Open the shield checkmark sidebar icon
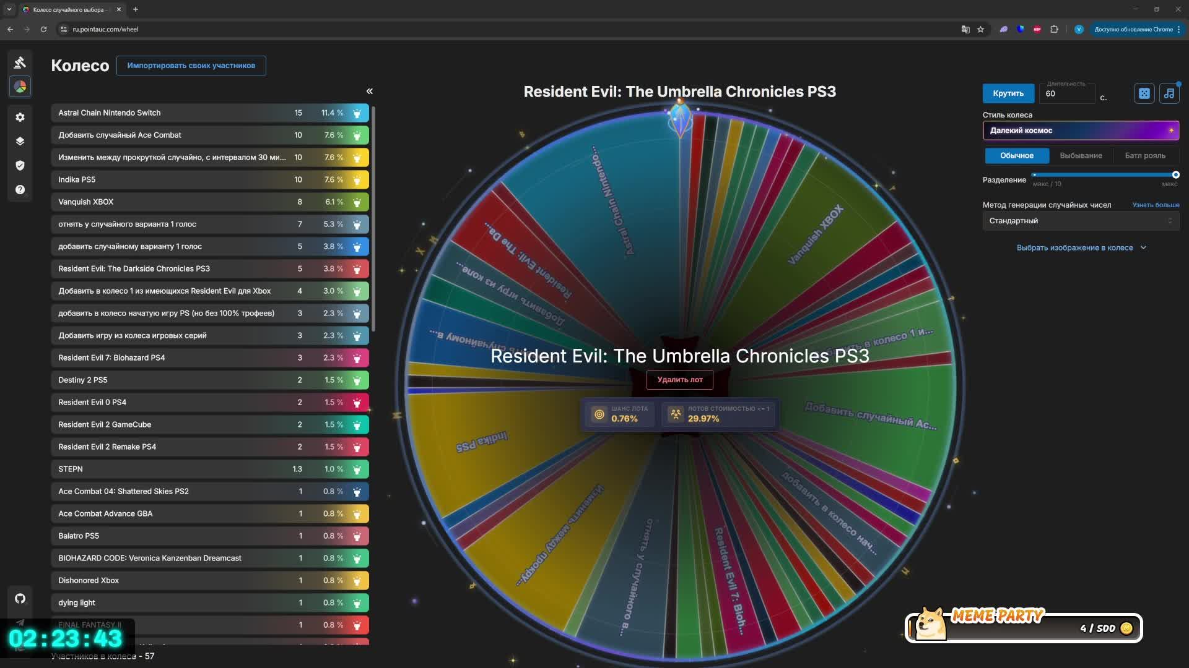Viewport: 1189px width, 668px height. click(x=20, y=165)
